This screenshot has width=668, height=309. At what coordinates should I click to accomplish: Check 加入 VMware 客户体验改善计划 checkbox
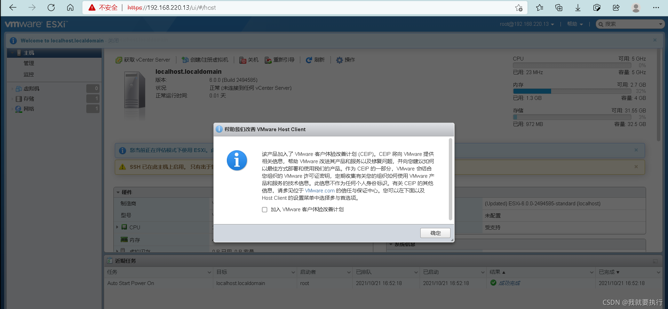point(264,209)
